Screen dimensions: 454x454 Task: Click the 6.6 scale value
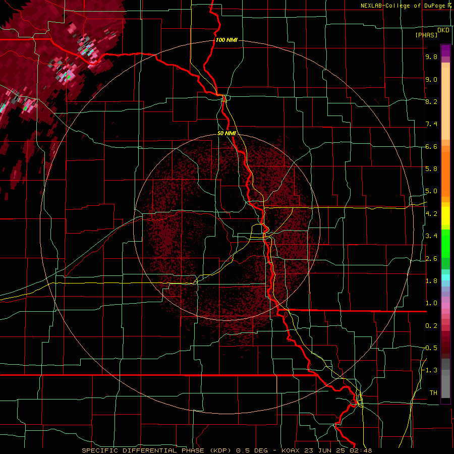(431, 146)
